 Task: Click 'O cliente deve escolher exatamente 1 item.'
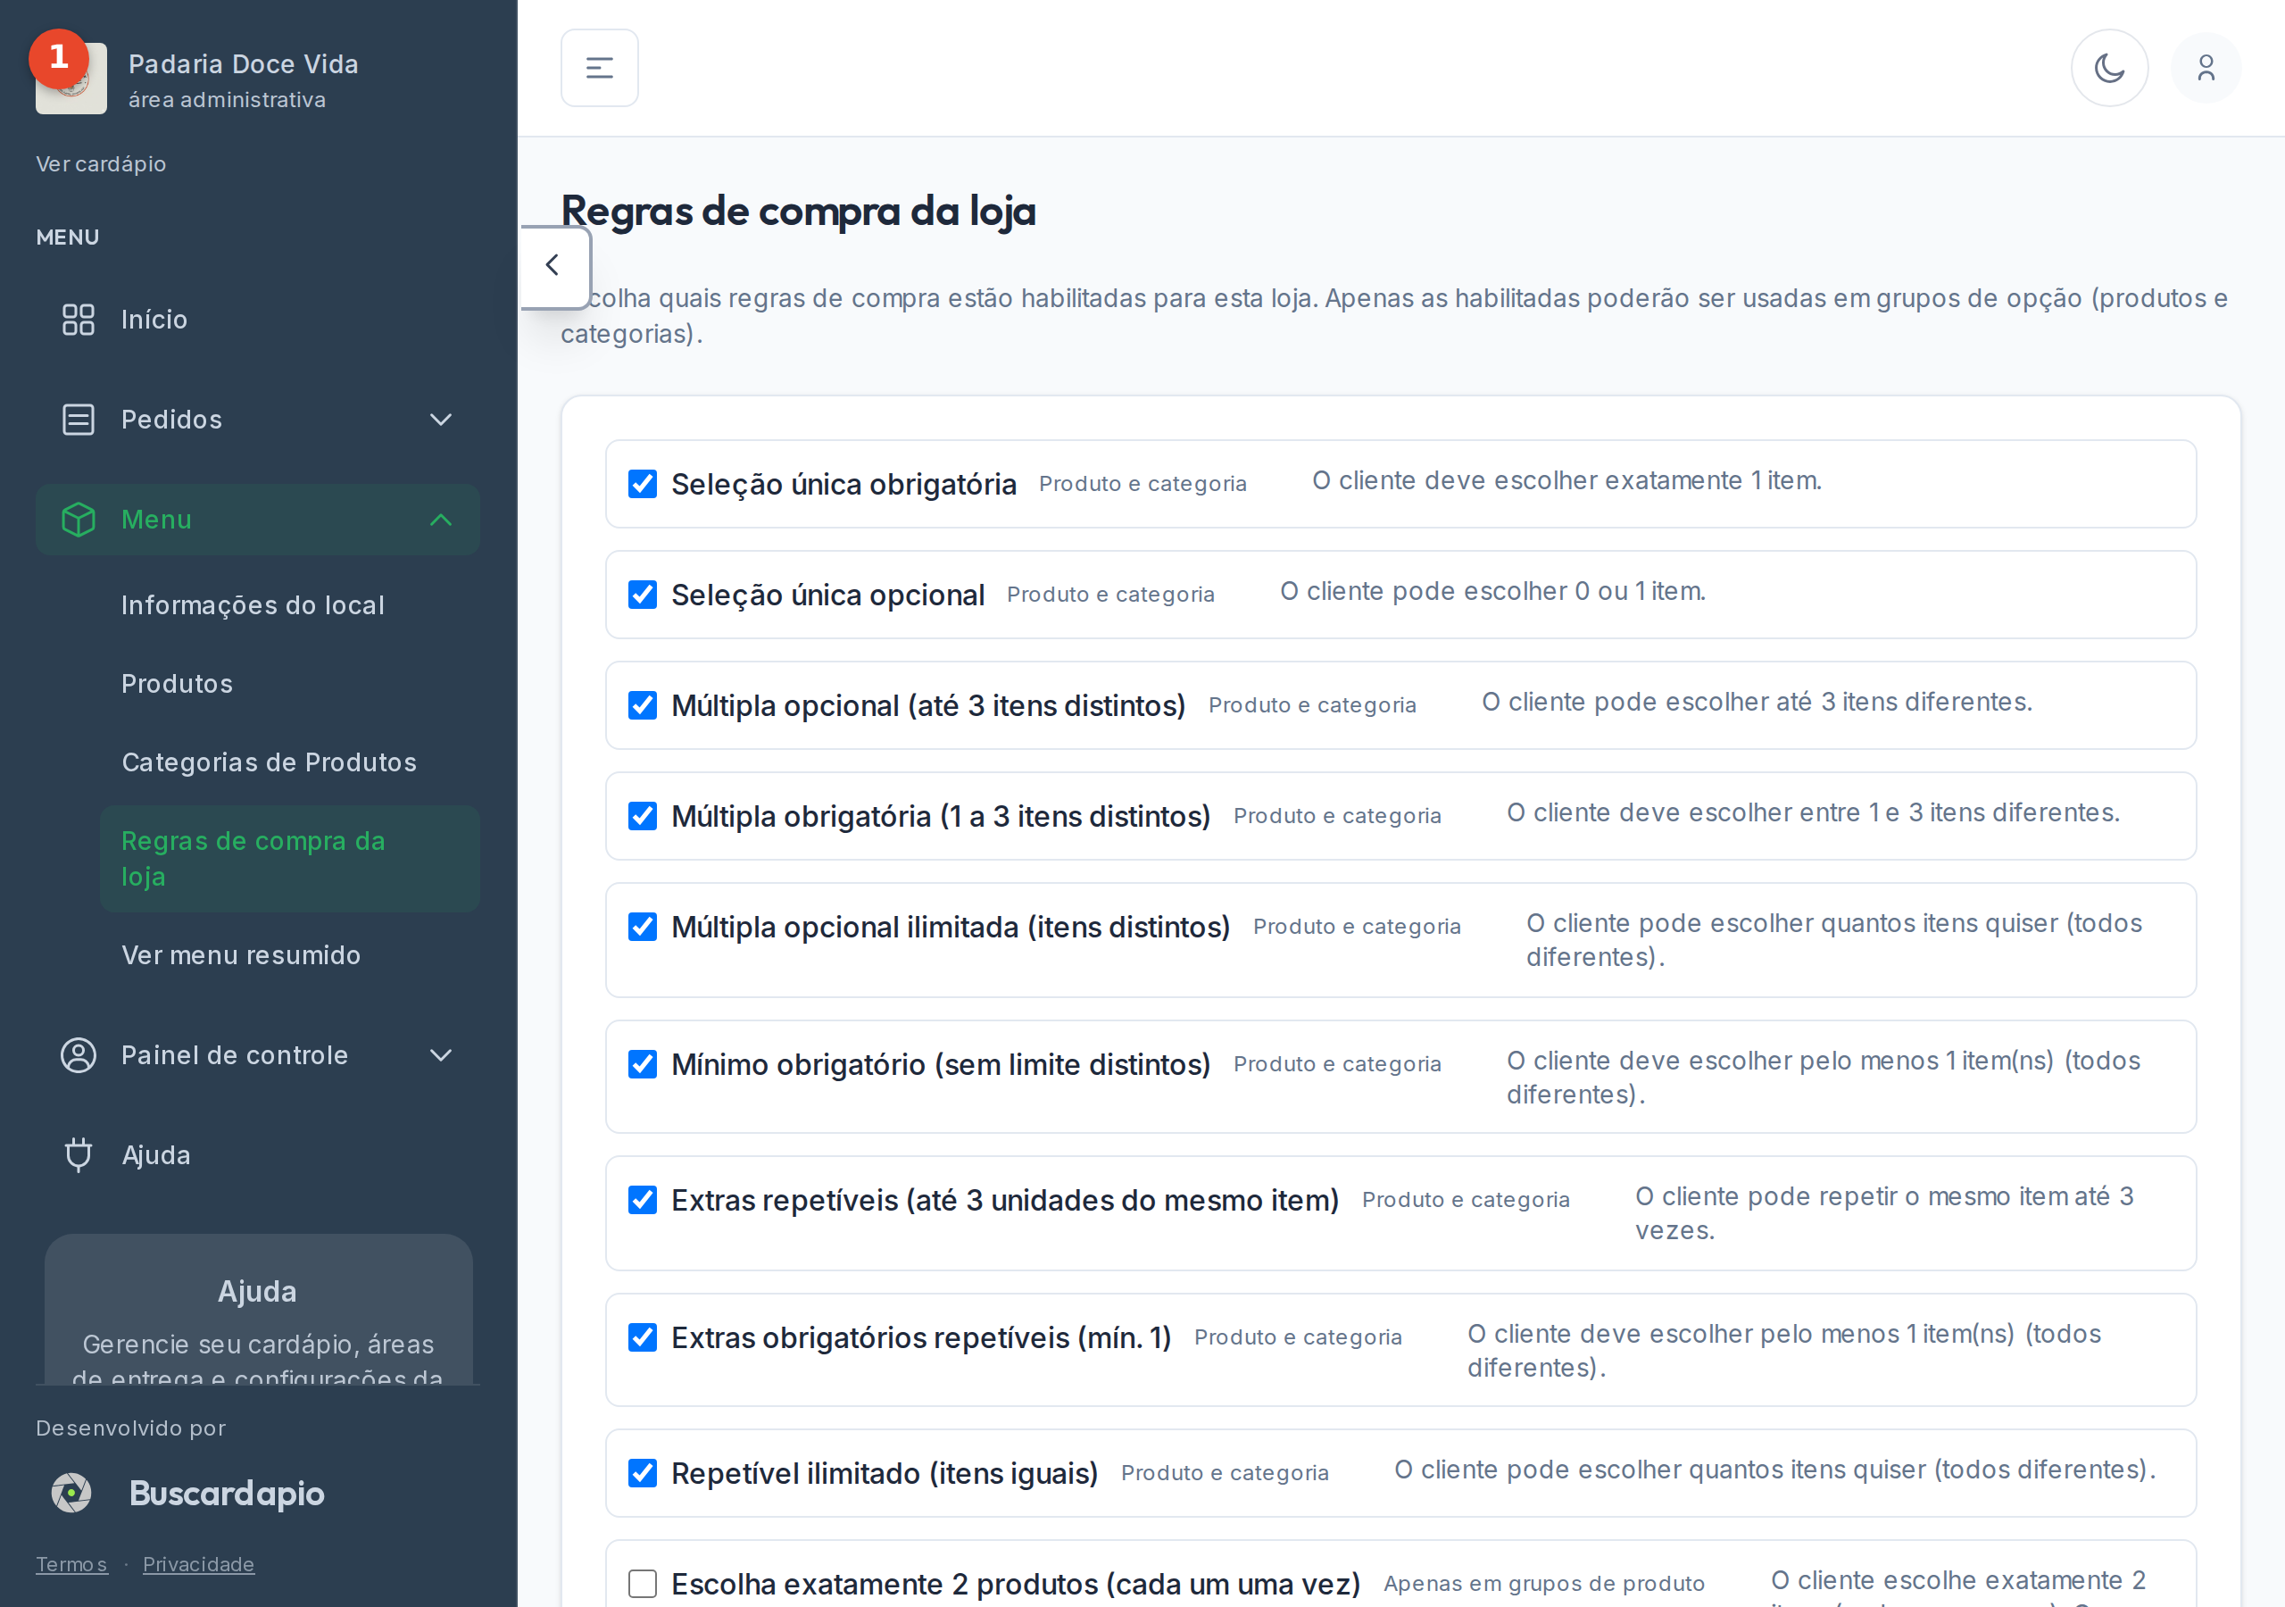[x=1566, y=481]
